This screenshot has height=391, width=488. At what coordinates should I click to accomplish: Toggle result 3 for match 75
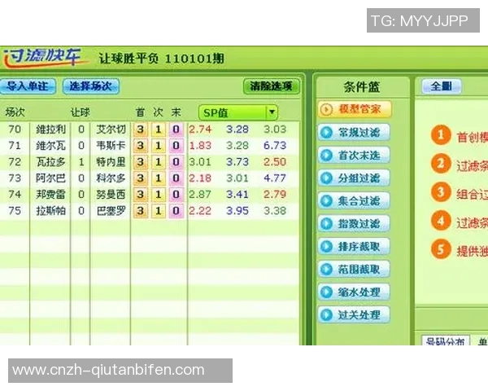(141, 211)
